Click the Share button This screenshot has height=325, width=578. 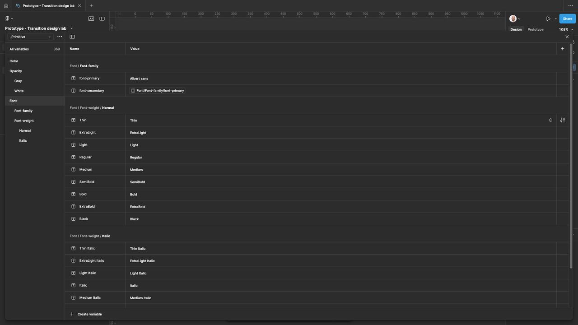pos(567,19)
